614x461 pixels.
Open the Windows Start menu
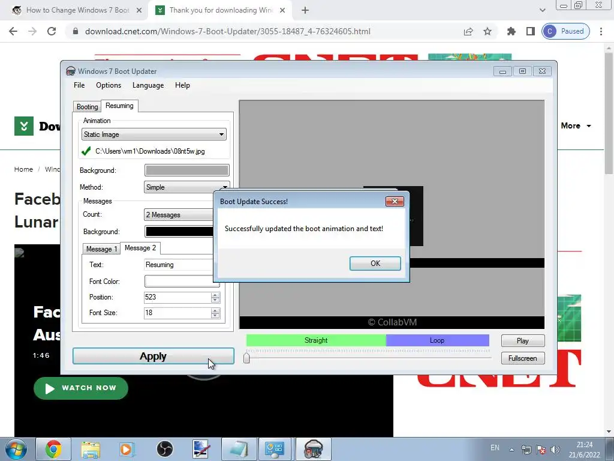tap(16, 449)
